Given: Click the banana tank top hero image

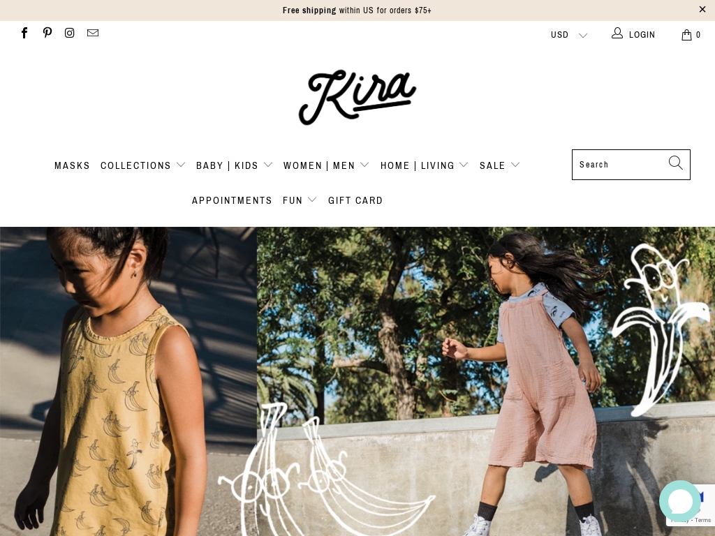Looking at the screenshot, I should (128, 381).
